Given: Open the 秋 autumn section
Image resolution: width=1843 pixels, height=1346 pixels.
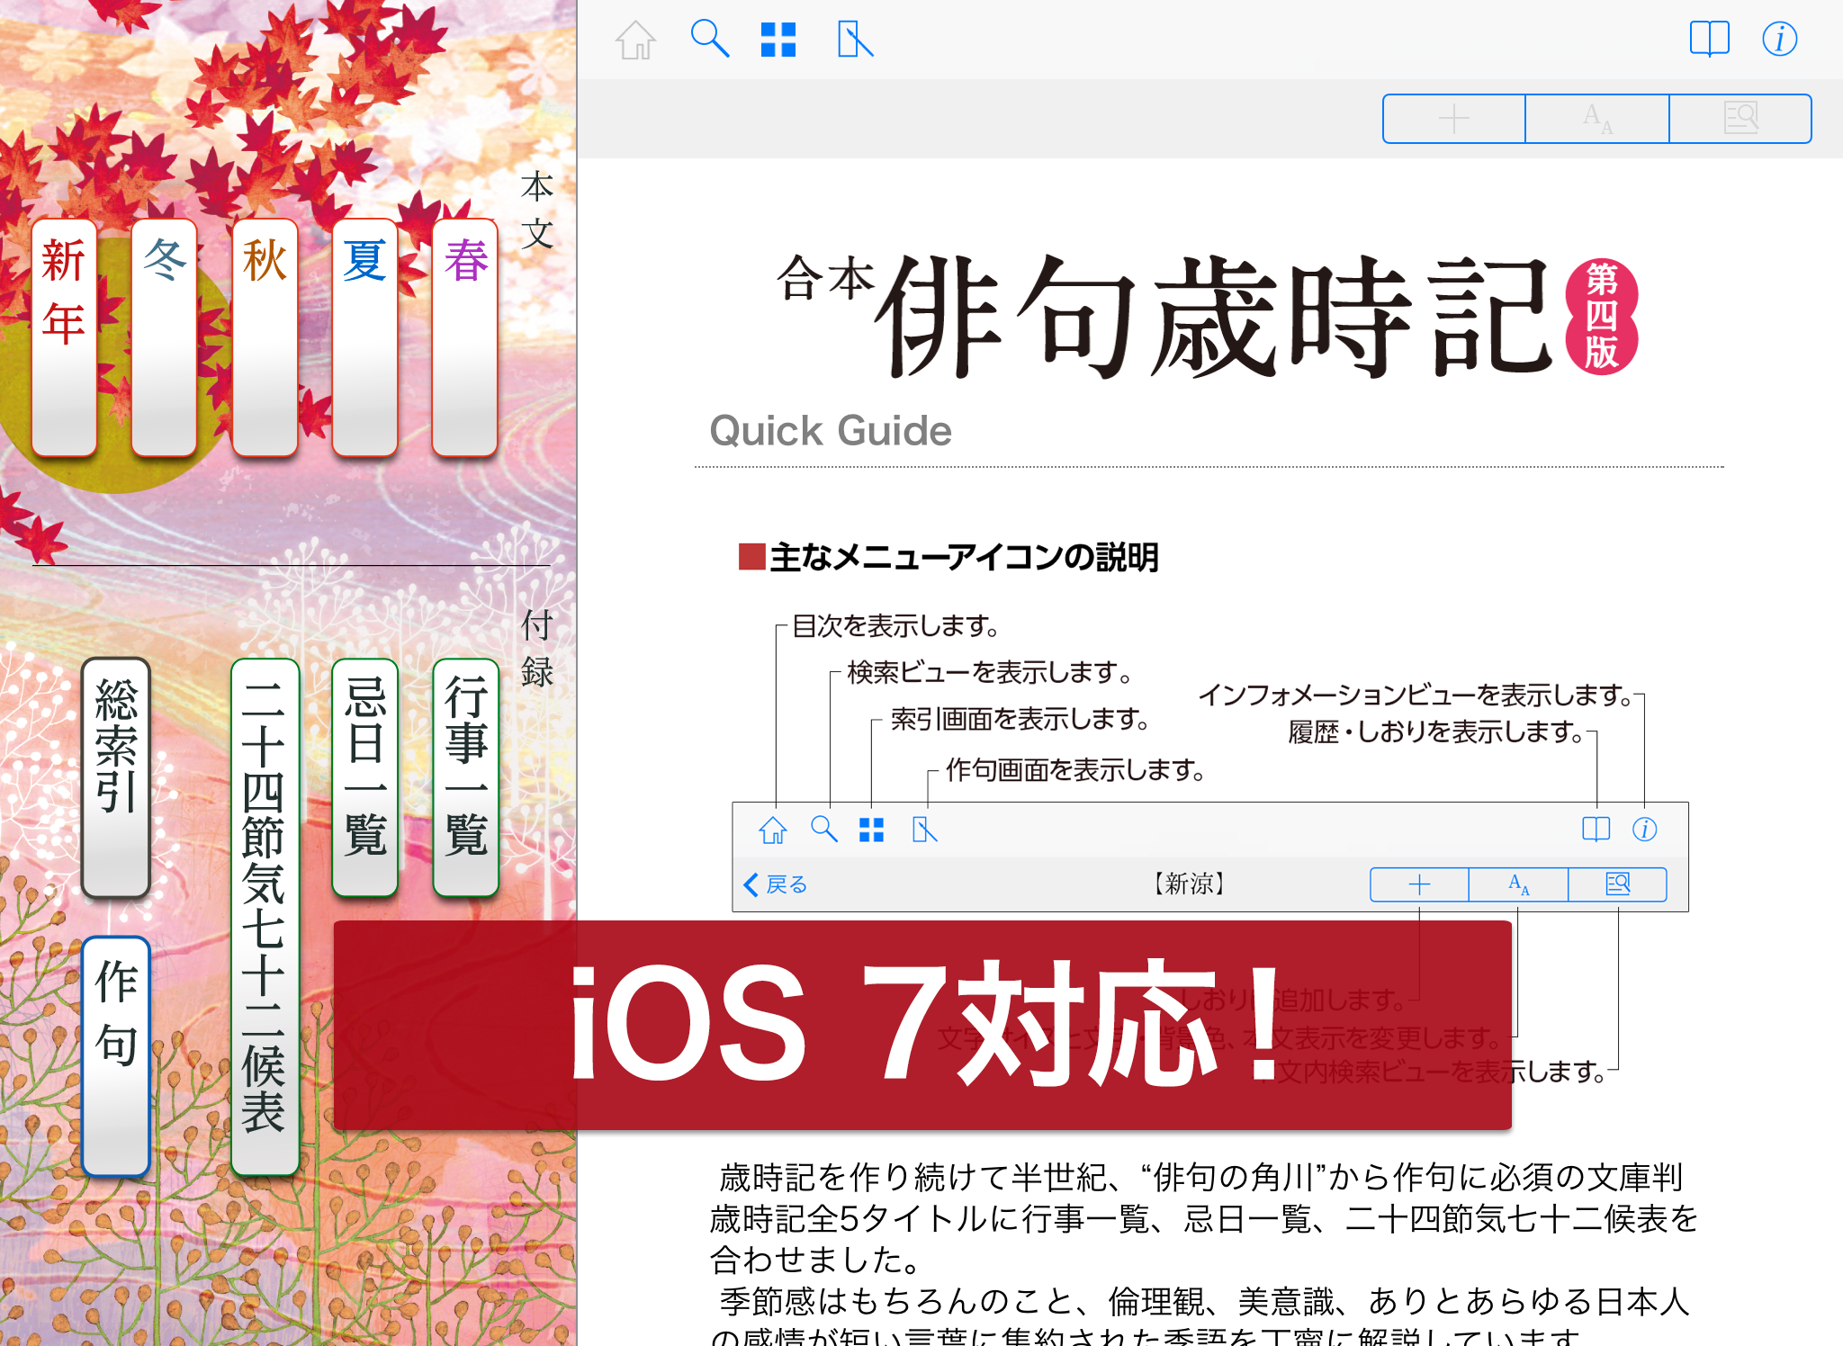Looking at the screenshot, I should pos(265,337).
